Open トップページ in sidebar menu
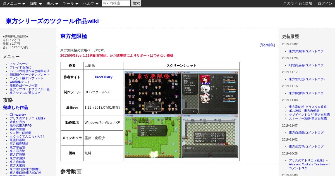The image size is (335, 176). 19,64
